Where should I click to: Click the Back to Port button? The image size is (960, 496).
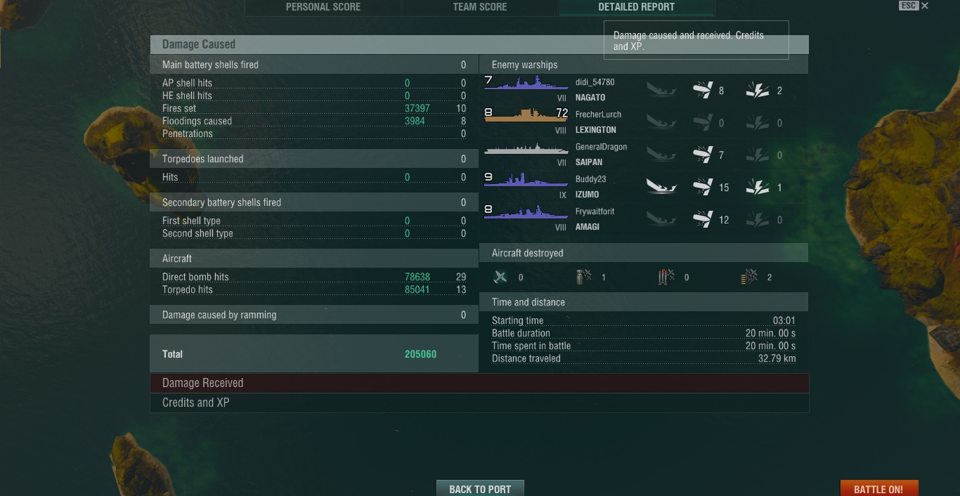480,488
